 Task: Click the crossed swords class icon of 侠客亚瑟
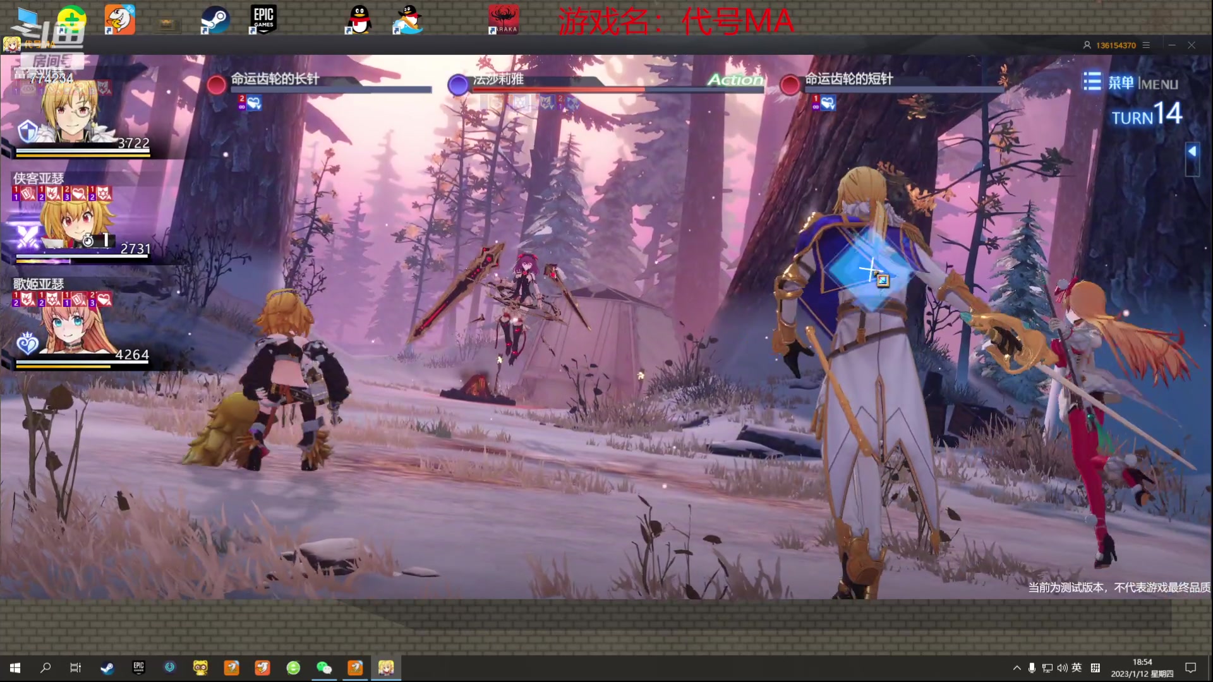[x=28, y=237]
